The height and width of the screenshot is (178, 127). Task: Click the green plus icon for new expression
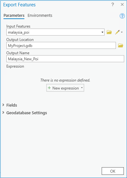pyautogui.click(x=49, y=88)
